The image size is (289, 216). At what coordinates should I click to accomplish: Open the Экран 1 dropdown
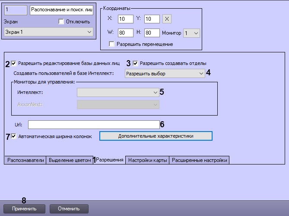(x=48, y=32)
